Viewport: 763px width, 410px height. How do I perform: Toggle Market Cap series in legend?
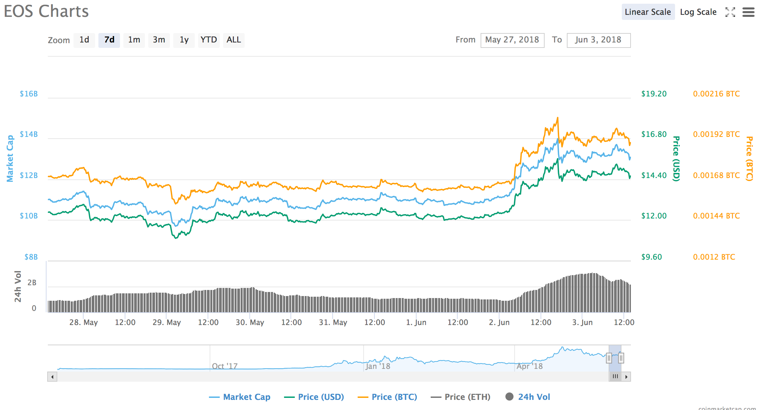(240, 397)
